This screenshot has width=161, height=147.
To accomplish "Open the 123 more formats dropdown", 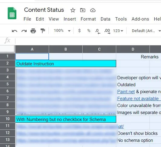I will point(118,31).
